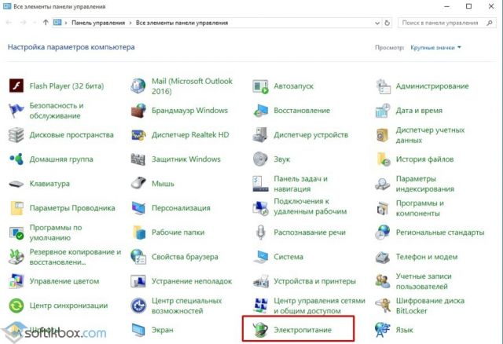Click the search magnifier icon
Image resolution: width=503 pixels, height=344 pixels.
[490, 23]
